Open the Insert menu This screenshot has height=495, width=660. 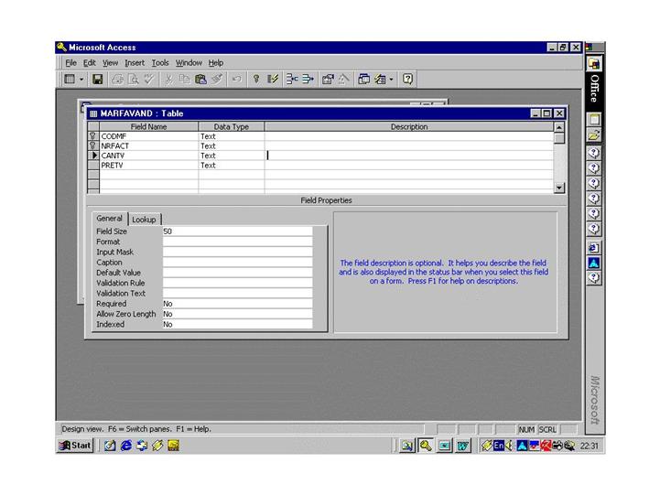(135, 63)
